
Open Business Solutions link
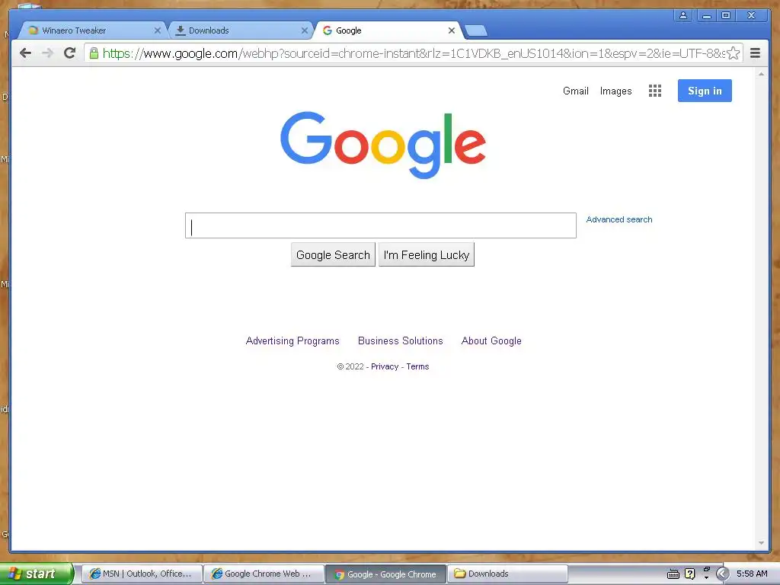[401, 340]
